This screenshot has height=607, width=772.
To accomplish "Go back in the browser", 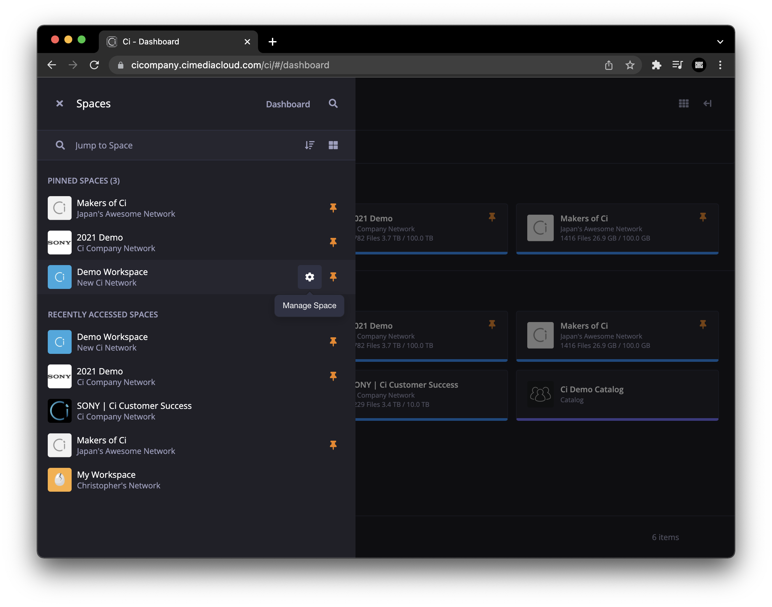I will point(52,65).
